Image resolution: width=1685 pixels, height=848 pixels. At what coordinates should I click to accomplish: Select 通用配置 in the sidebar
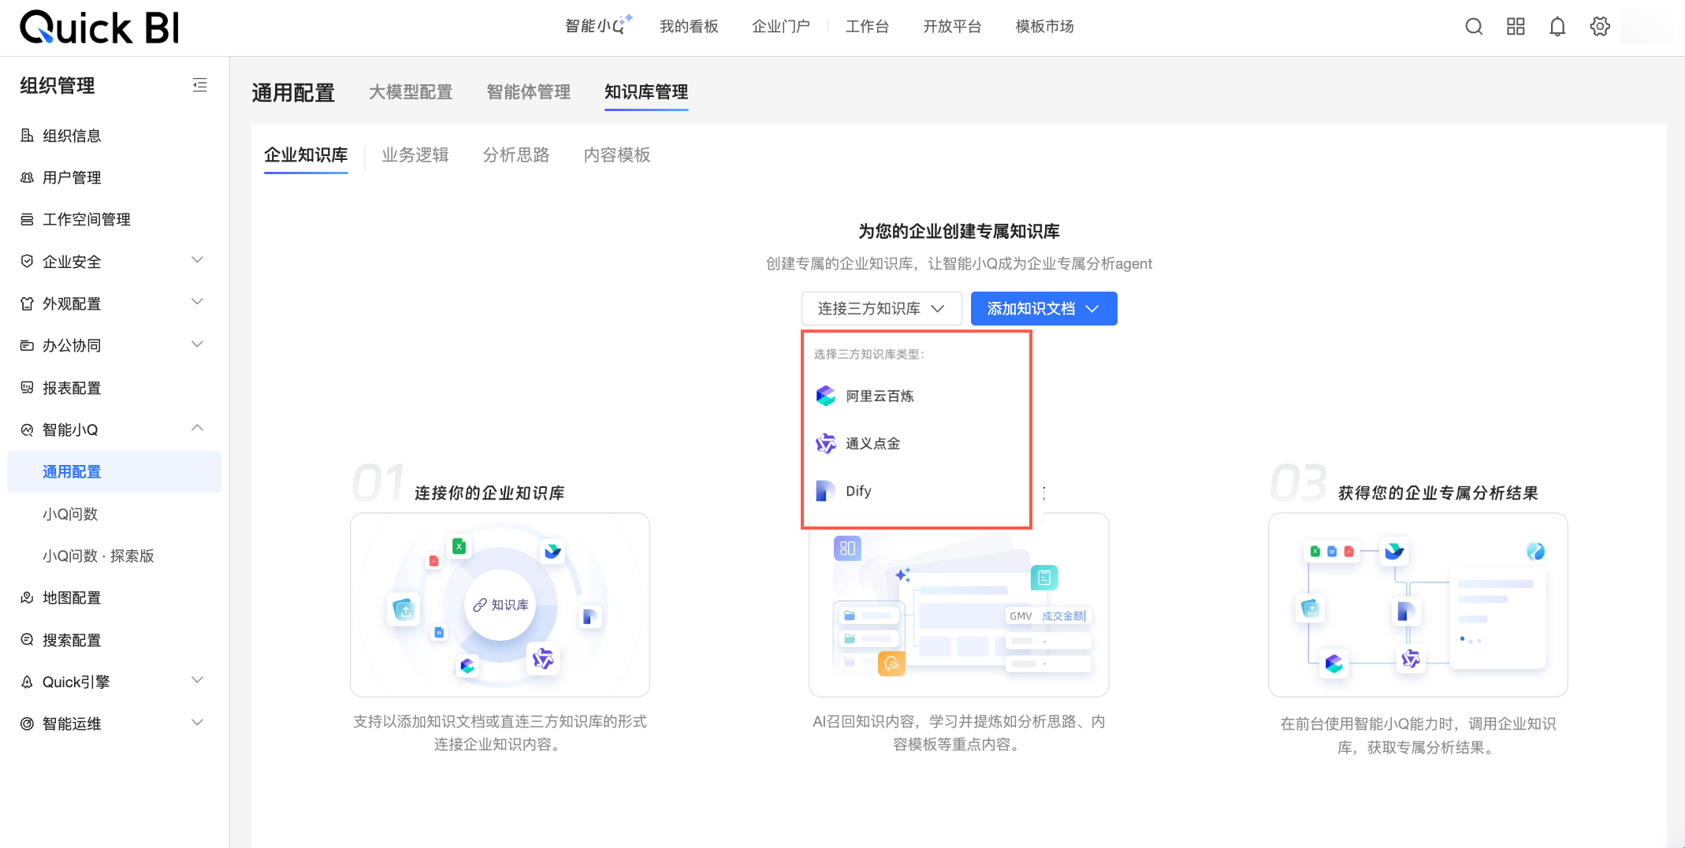(x=114, y=471)
